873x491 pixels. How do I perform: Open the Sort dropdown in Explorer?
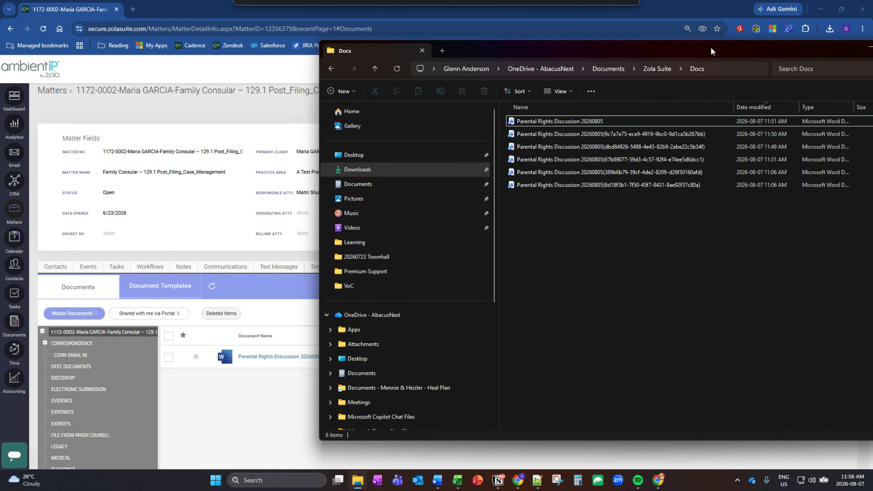(x=517, y=91)
